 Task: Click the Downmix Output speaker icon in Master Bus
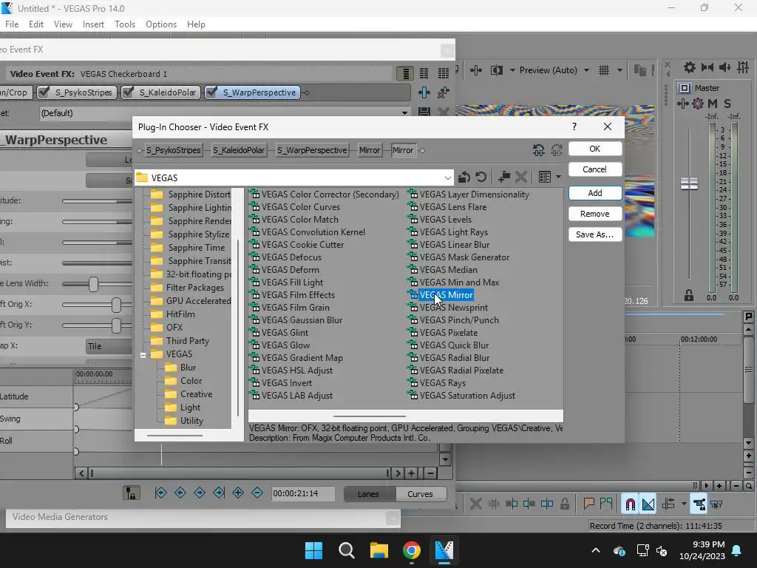coord(707,67)
